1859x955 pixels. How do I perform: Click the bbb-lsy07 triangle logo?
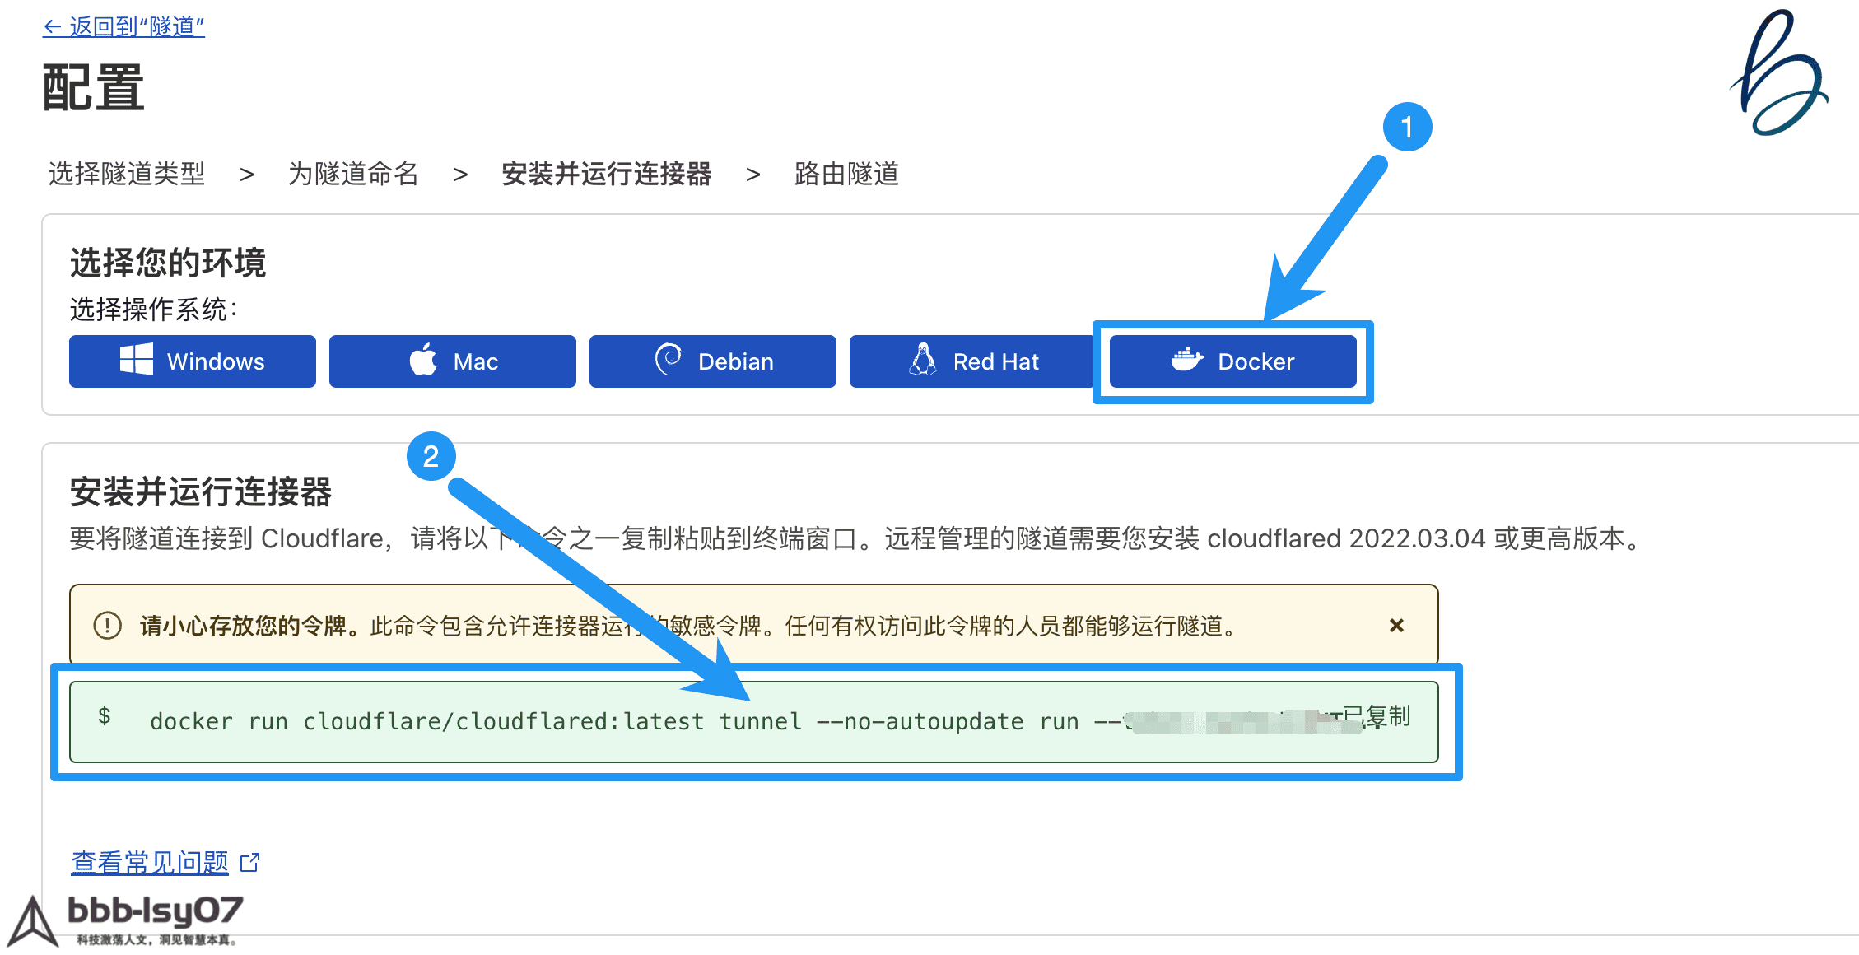pos(33,922)
